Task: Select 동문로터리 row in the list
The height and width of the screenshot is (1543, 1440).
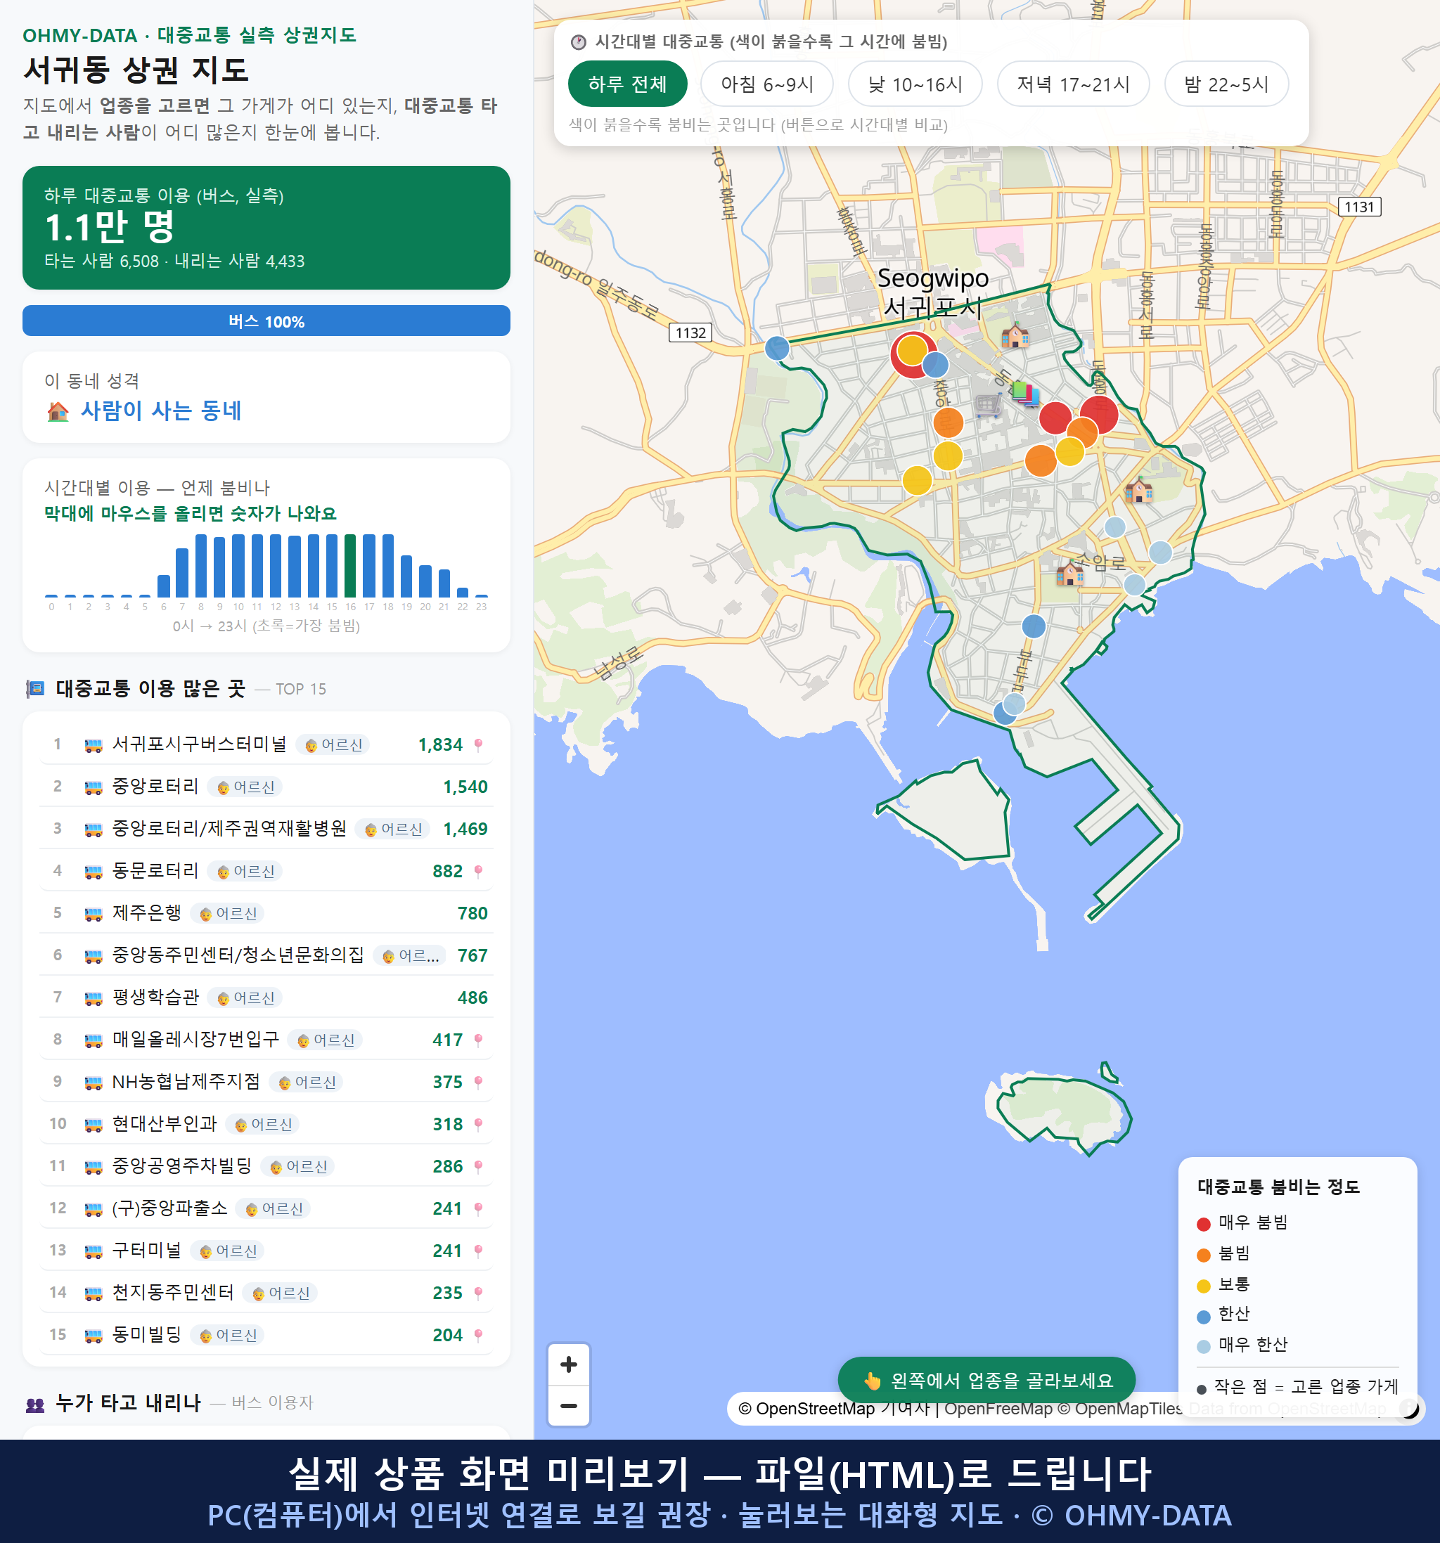Action: pyautogui.click(x=266, y=871)
